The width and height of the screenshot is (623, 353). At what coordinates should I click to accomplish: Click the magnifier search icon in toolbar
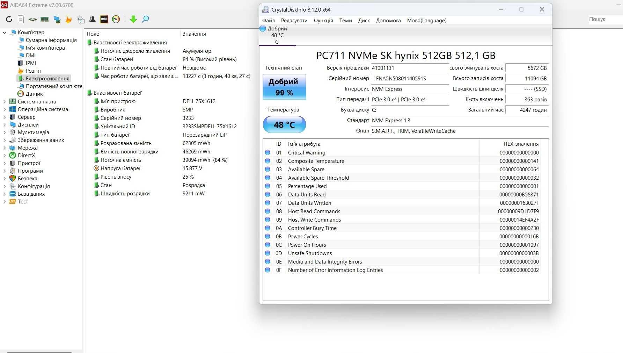pos(145,19)
